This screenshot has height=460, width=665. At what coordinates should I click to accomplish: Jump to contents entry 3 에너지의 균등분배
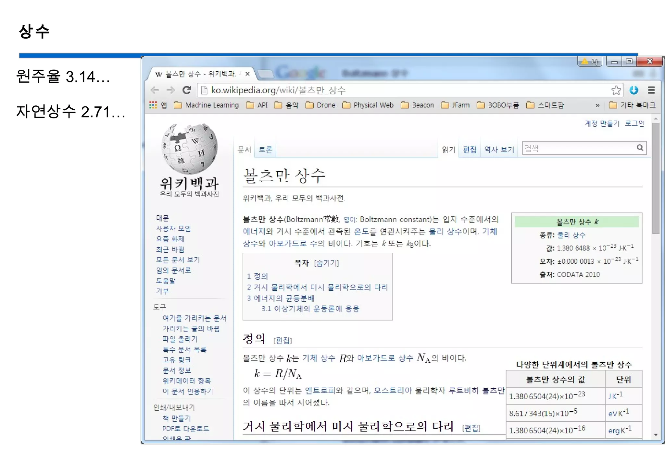click(x=281, y=298)
